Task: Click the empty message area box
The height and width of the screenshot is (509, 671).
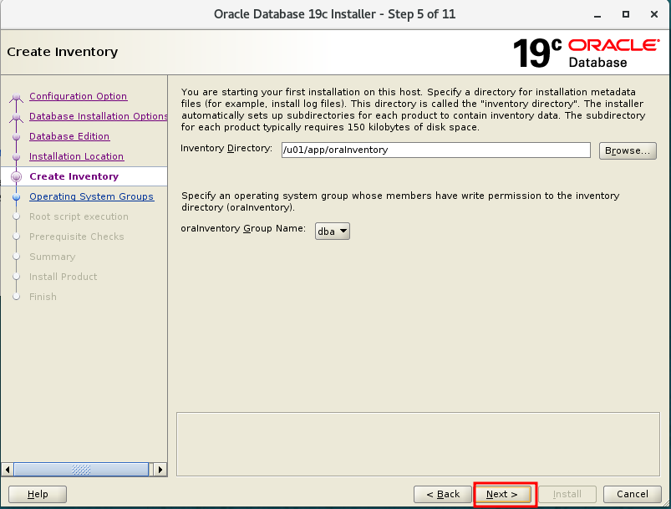Action: pos(418,445)
